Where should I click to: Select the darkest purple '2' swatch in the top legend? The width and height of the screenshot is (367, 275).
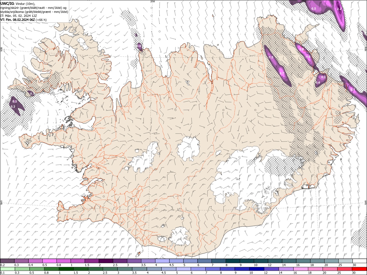click(x=106, y=261)
